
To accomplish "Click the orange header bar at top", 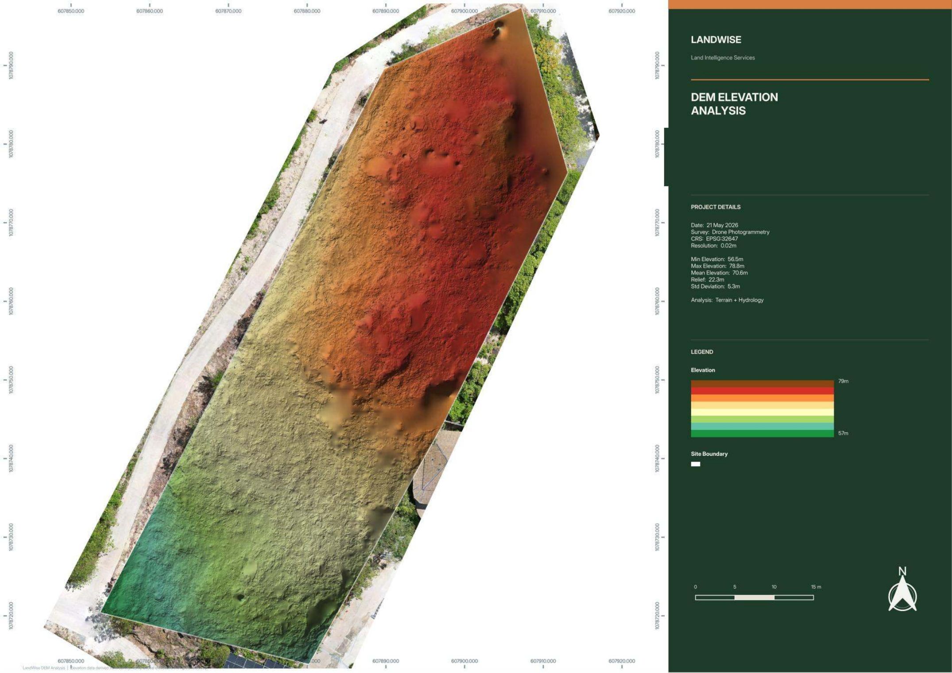I will point(810,4).
